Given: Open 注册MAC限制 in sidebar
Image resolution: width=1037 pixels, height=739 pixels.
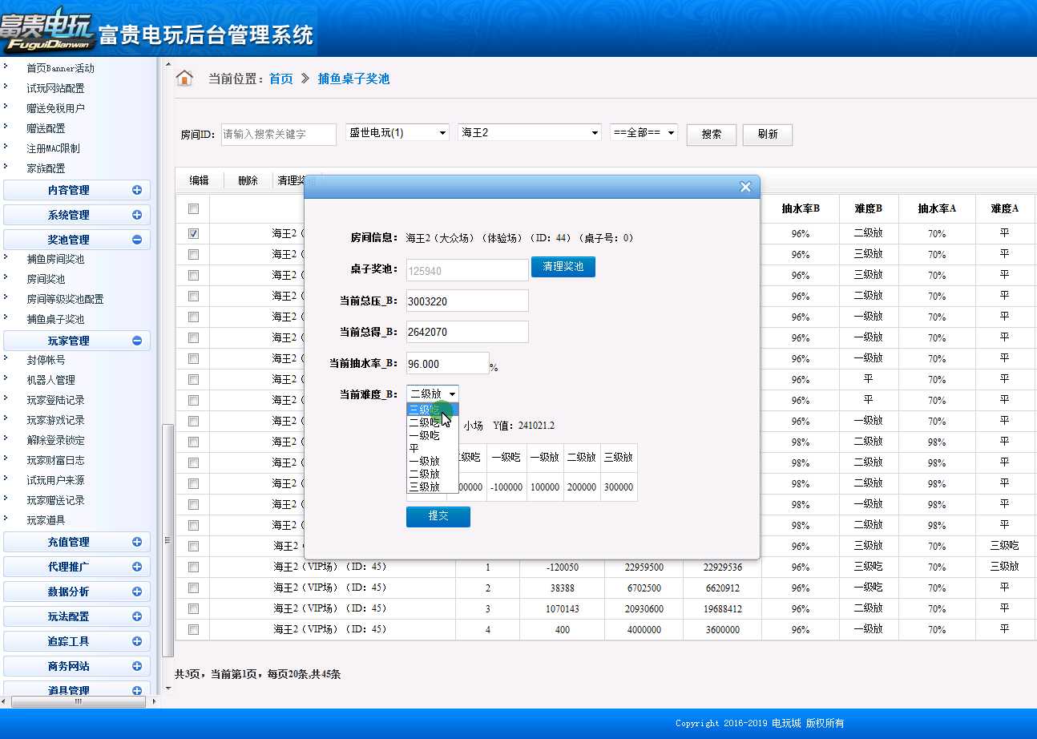Looking at the screenshot, I should (x=53, y=148).
